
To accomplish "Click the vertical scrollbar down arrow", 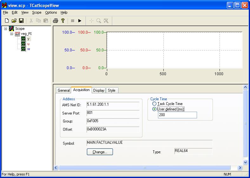I will tap(245, 162).
